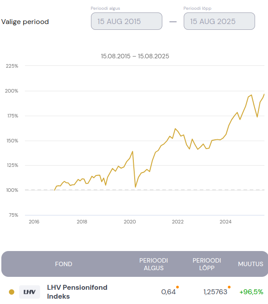Open the Perioodi algus date field

127,21
